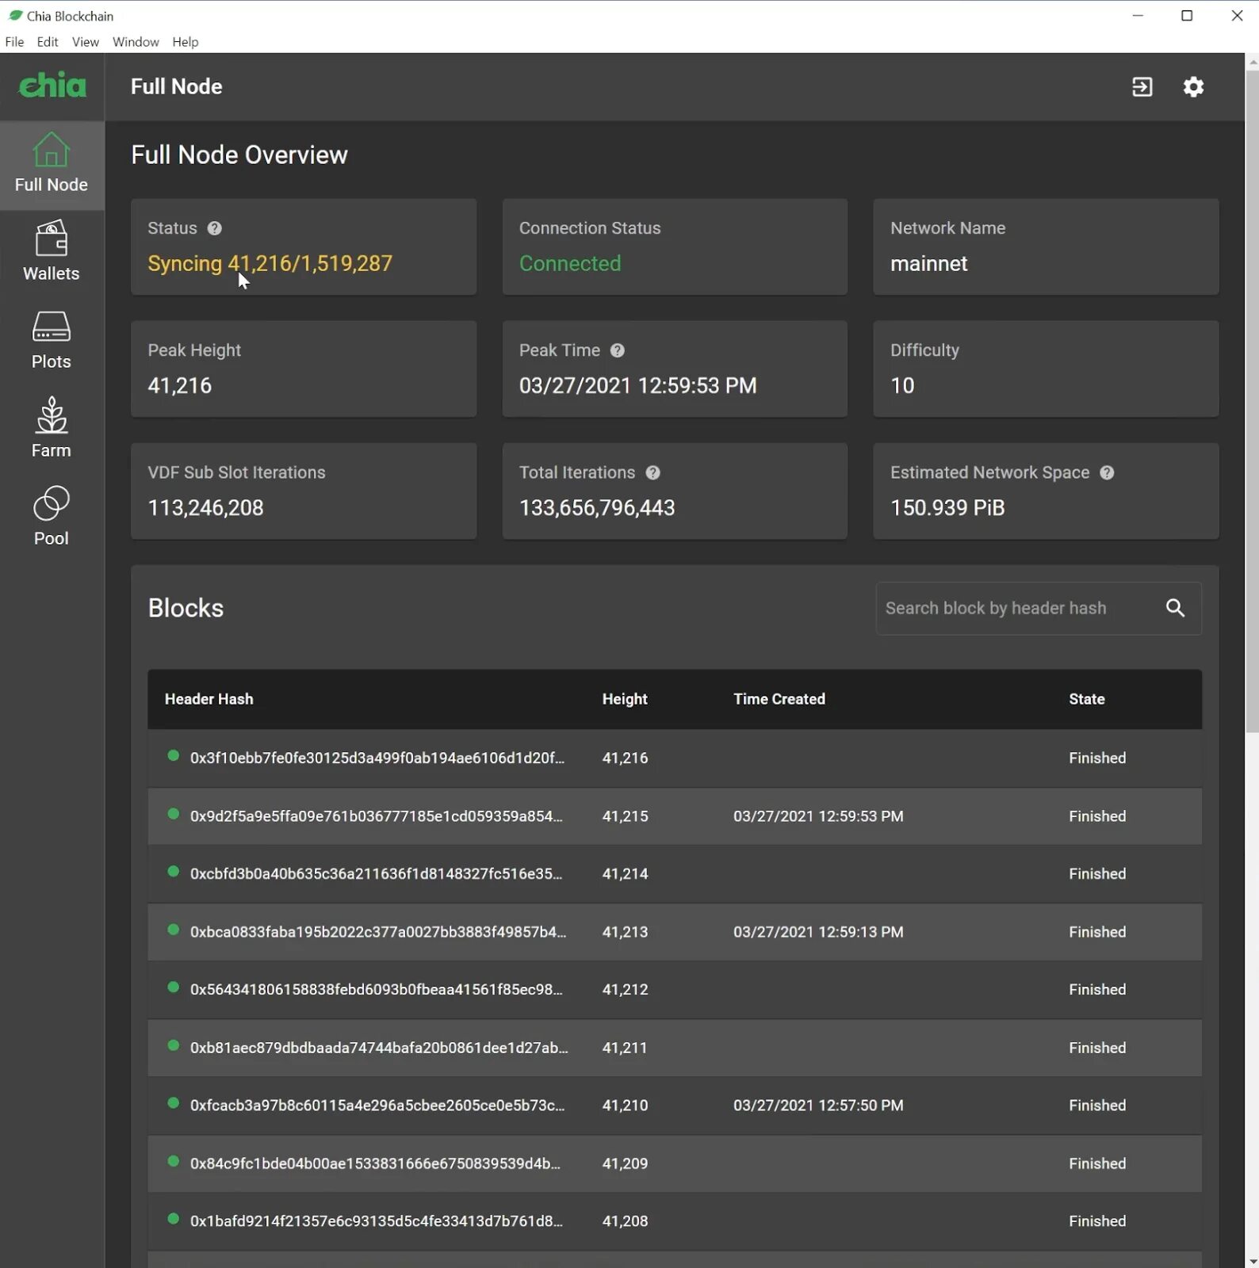Open block row 0xbca0833faba at height 41,213
The image size is (1259, 1268).
(675, 932)
